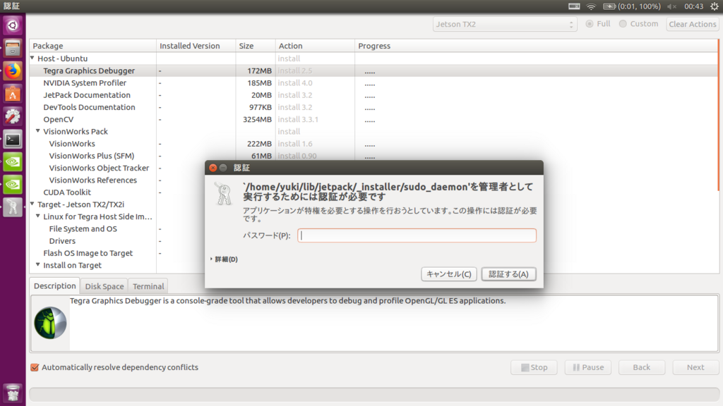Click キャンセル(C) to cancel authentication
The image size is (723, 406).
[x=448, y=274]
